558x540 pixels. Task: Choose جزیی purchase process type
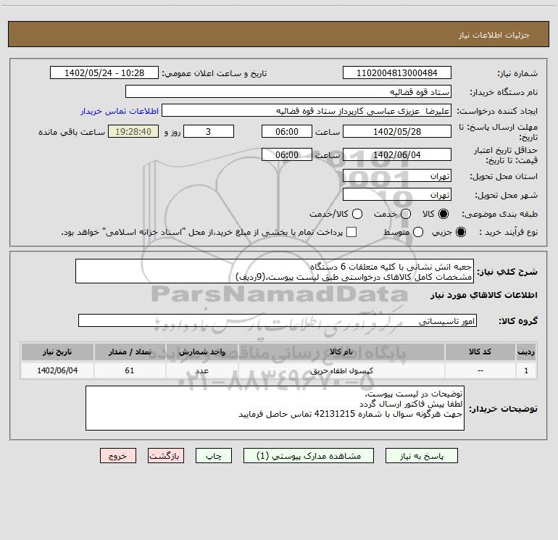coord(460,232)
